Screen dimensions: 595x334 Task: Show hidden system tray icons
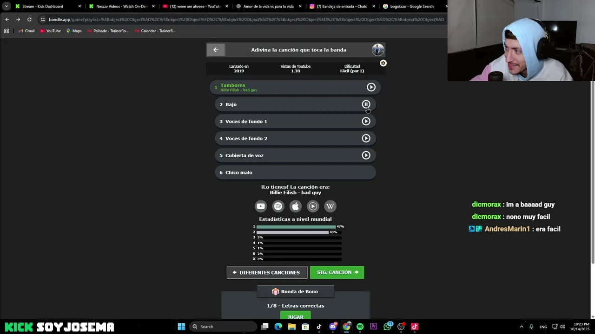(521, 327)
